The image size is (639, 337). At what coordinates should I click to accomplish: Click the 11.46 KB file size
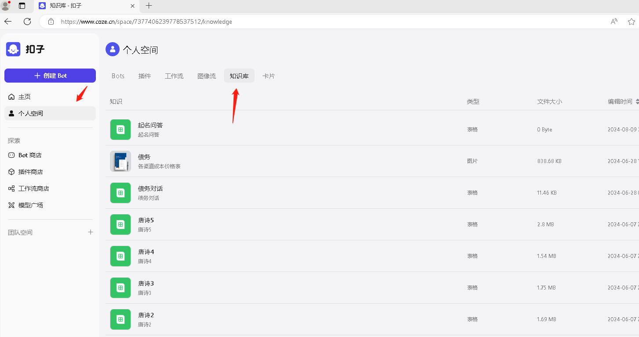pyautogui.click(x=547, y=193)
